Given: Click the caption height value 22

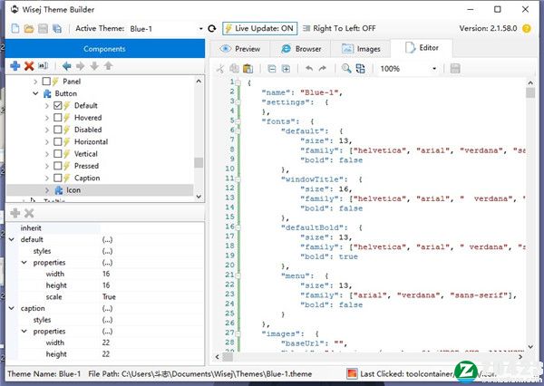Looking at the screenshot, I should coord(106,354).
